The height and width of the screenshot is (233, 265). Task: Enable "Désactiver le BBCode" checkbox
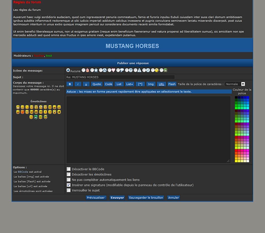point(69,169)
